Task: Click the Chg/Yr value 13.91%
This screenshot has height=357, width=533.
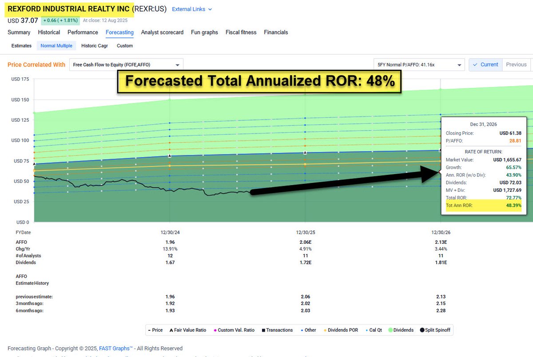Action: click(x=170, y=249)
